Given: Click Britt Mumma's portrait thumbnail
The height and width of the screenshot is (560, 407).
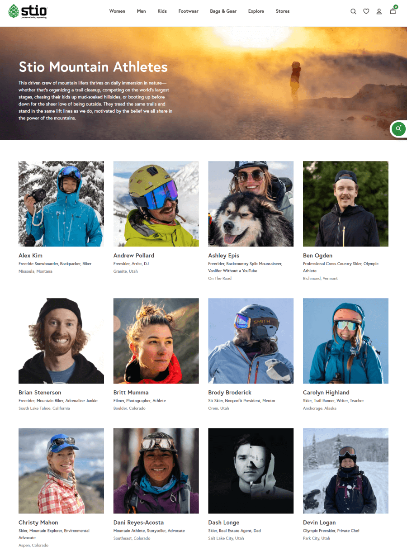Looking at the screenshot, I should [x=156, y=341].
